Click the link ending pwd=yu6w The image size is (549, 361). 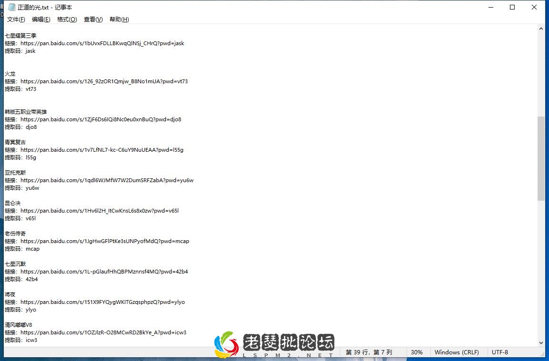(107, 180)
